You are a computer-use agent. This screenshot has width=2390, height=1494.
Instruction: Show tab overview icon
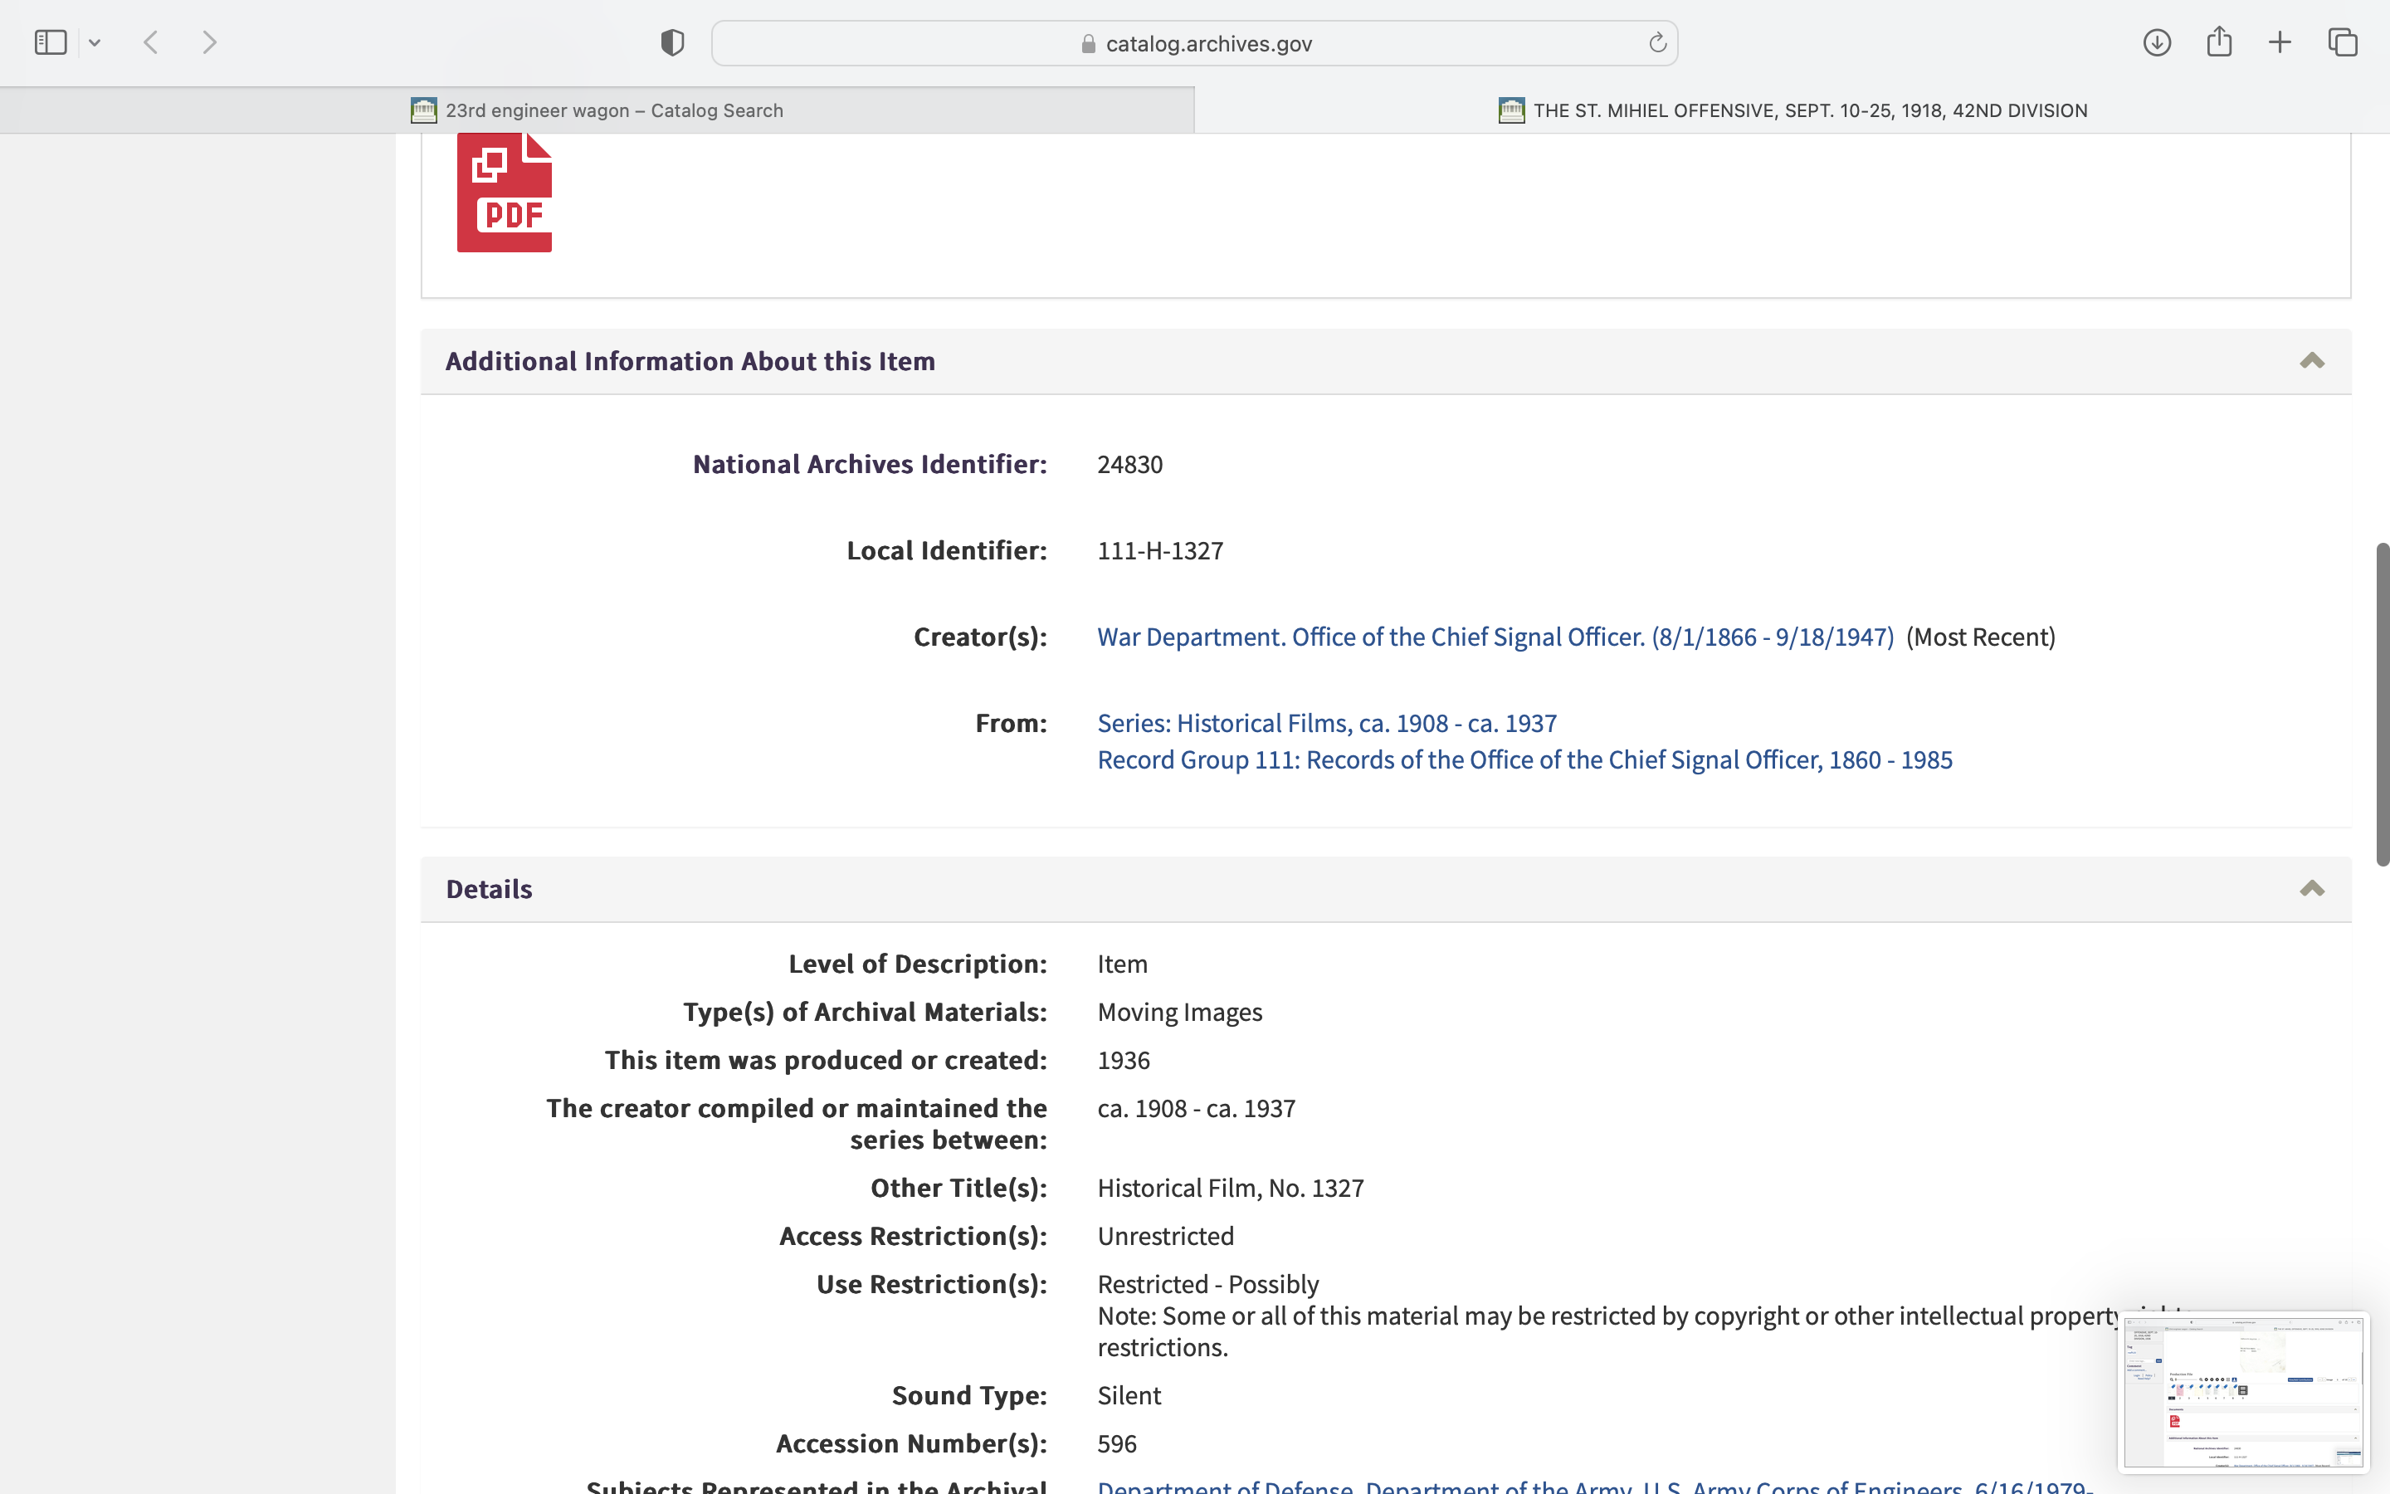click(2343, 42)
